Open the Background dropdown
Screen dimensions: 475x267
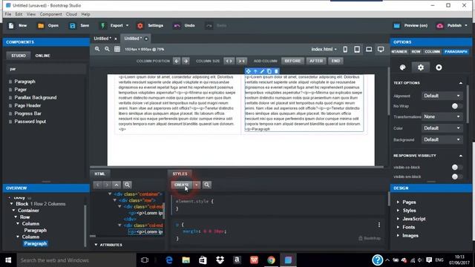point(442,139)
